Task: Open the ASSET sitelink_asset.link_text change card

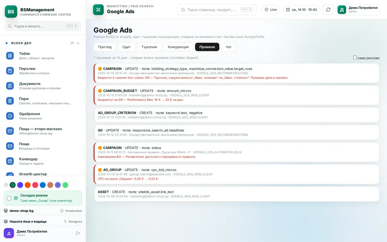Action: tap(237, 194)
